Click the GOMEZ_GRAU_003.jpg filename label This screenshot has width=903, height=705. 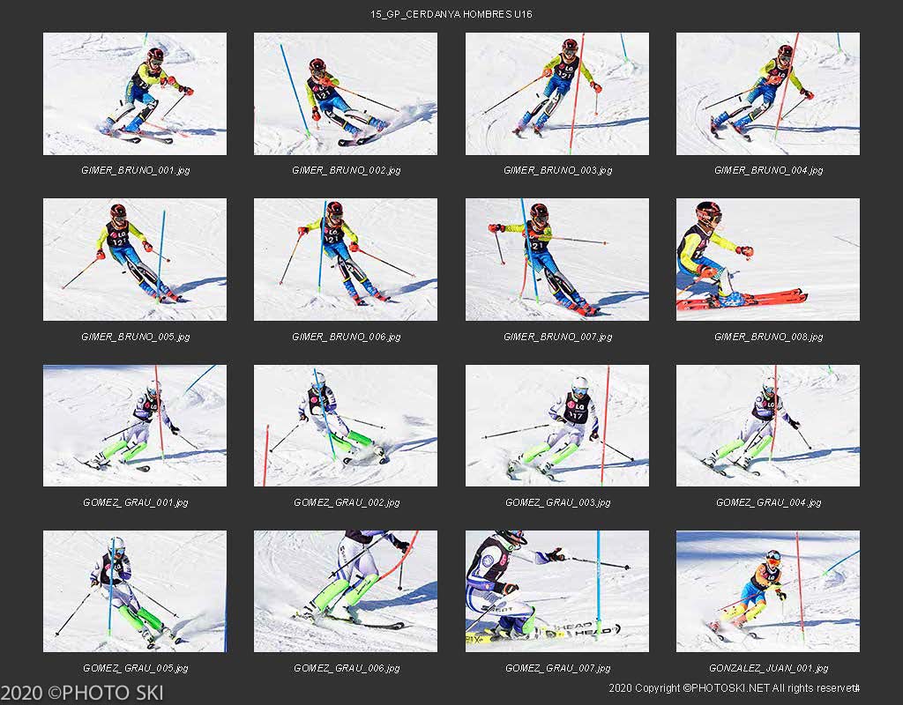click(x=557, y=502)
